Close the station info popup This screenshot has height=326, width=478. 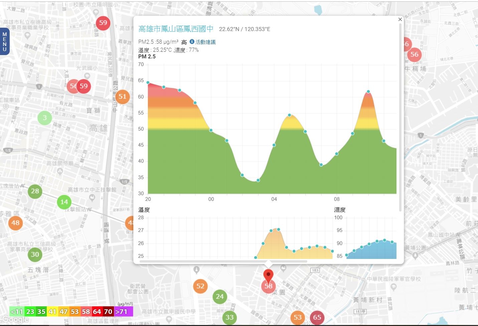point(400,19)
